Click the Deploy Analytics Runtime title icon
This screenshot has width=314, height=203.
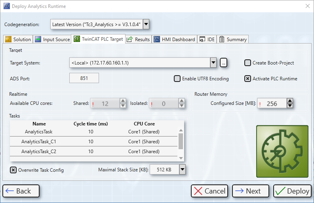point(7,6)
